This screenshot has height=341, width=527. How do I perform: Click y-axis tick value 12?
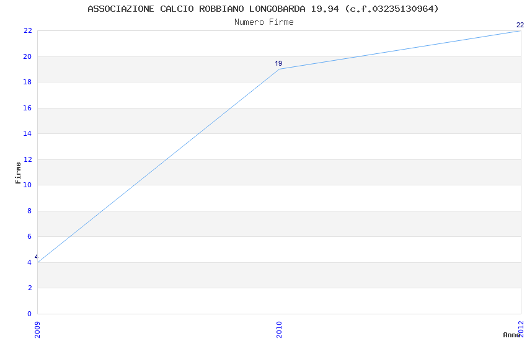pyautogui.click(x=27, y=159)
